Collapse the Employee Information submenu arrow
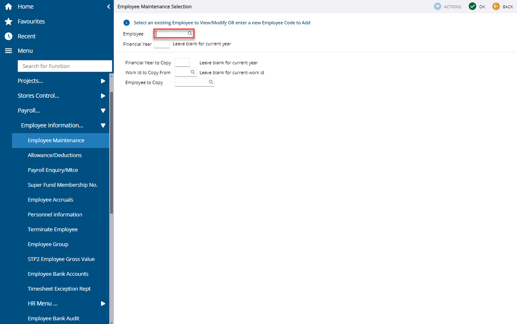Viewport: 517px width, 324px height. click(103, 125)
